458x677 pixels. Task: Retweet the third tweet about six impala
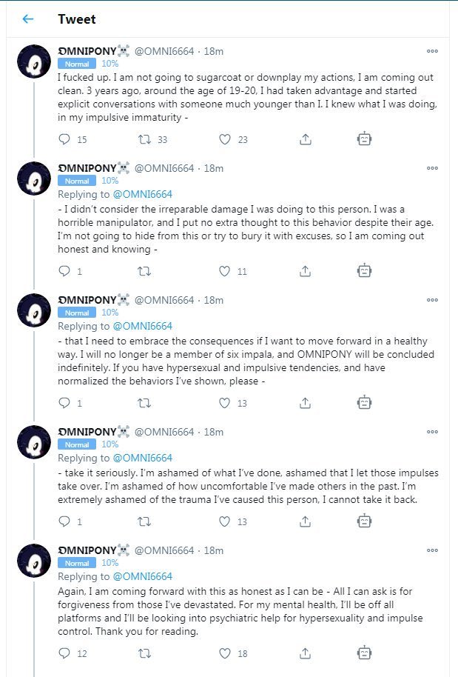coord(145,403)
